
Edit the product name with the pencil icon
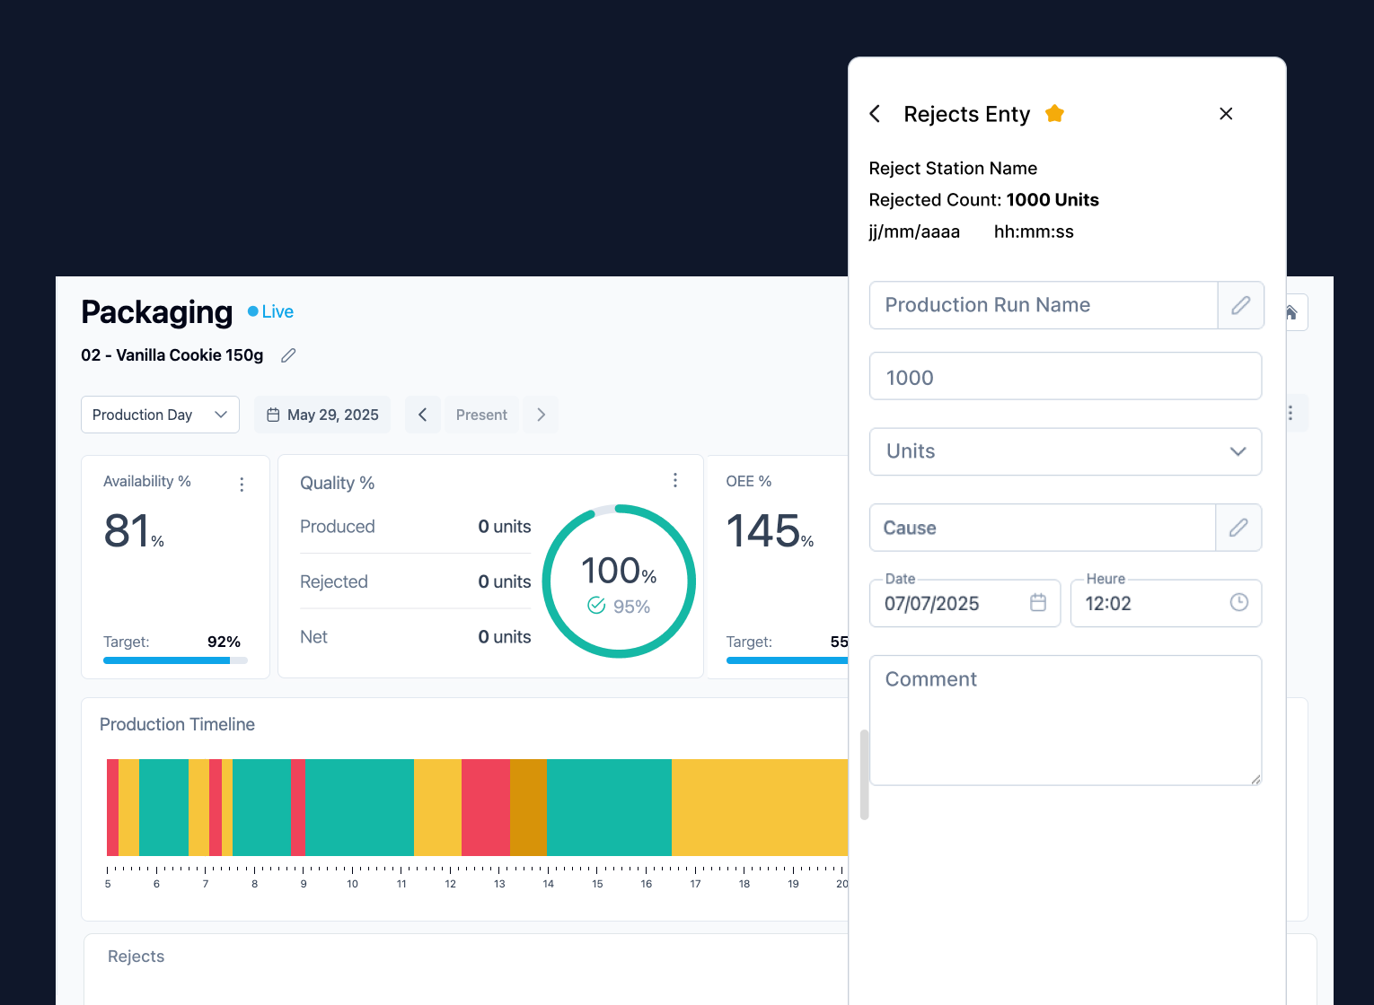tap(288, 355)
